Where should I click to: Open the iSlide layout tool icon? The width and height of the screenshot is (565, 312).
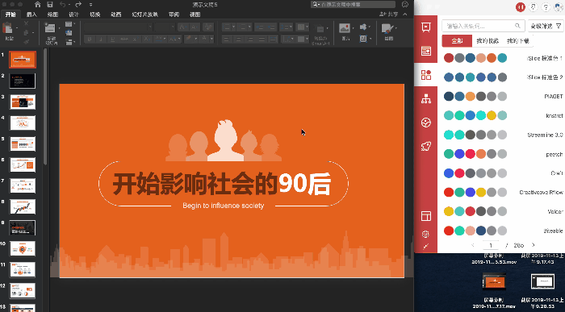[426, 216]
